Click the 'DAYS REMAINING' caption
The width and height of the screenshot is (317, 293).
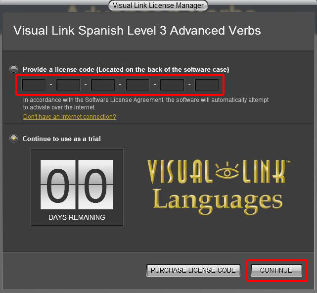[x=77, y=217]
